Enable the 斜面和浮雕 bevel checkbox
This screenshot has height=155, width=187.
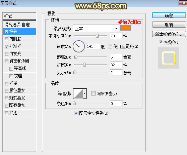click(6, 61)
